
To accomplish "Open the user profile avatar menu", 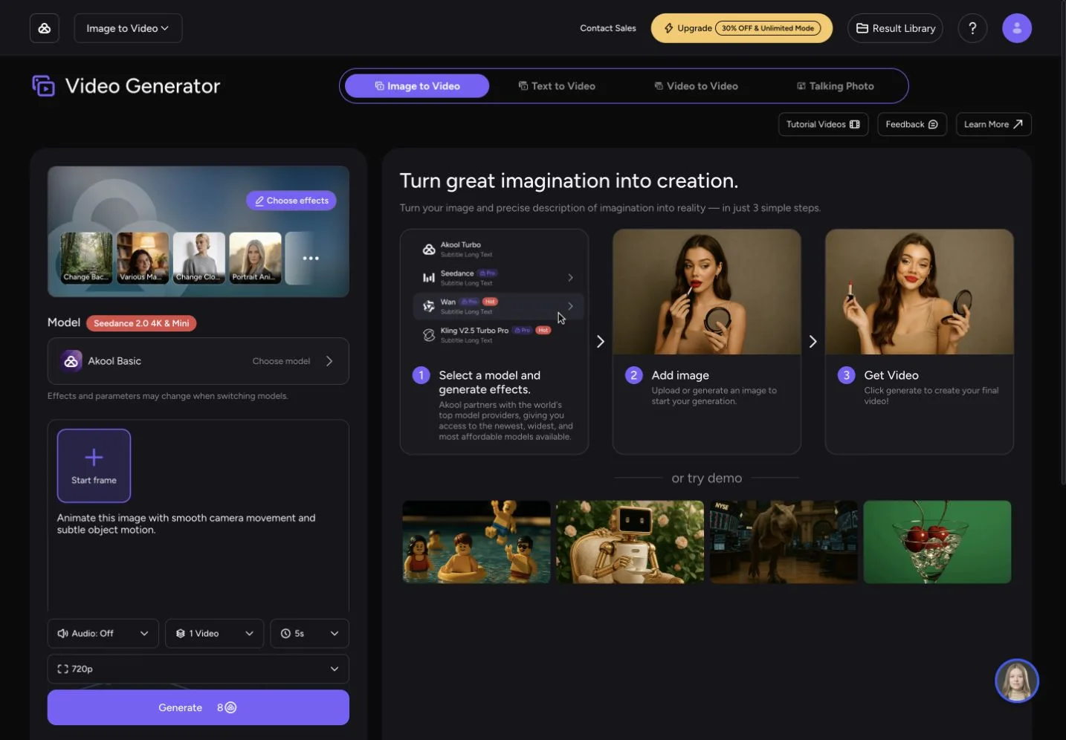I will pos(1017,28).
